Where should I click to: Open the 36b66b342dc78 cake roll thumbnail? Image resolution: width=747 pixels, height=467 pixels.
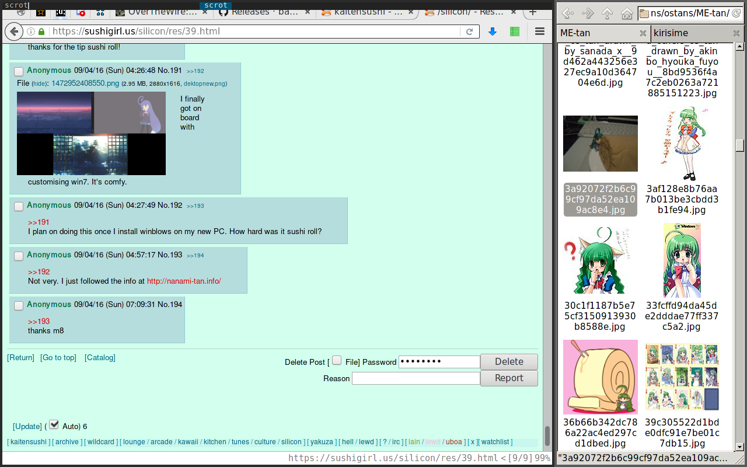click(600, 377)
